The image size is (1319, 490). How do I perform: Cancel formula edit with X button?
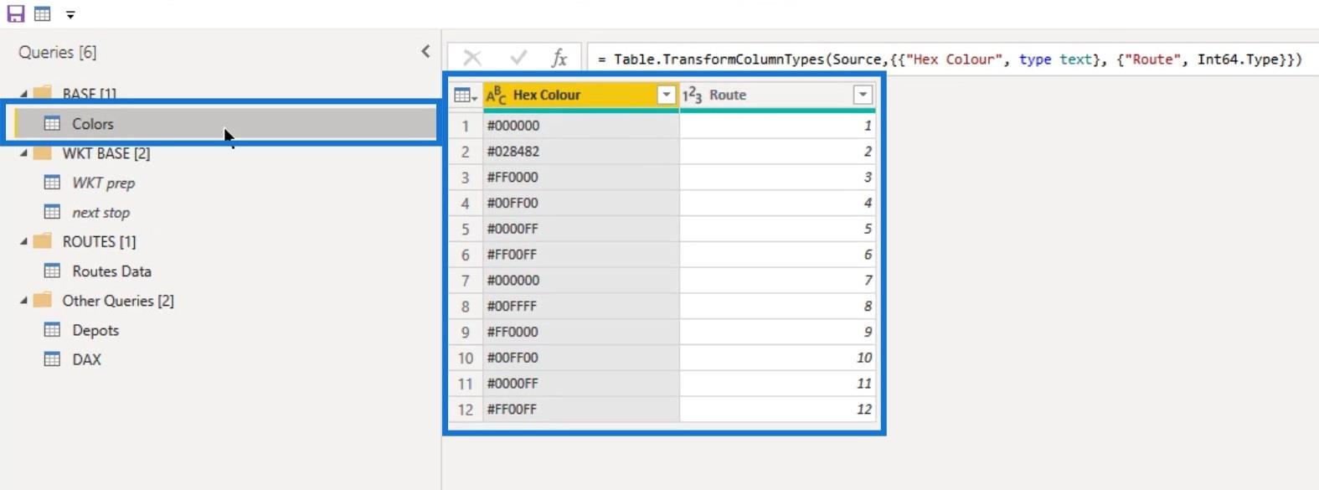tap(472, 58)
